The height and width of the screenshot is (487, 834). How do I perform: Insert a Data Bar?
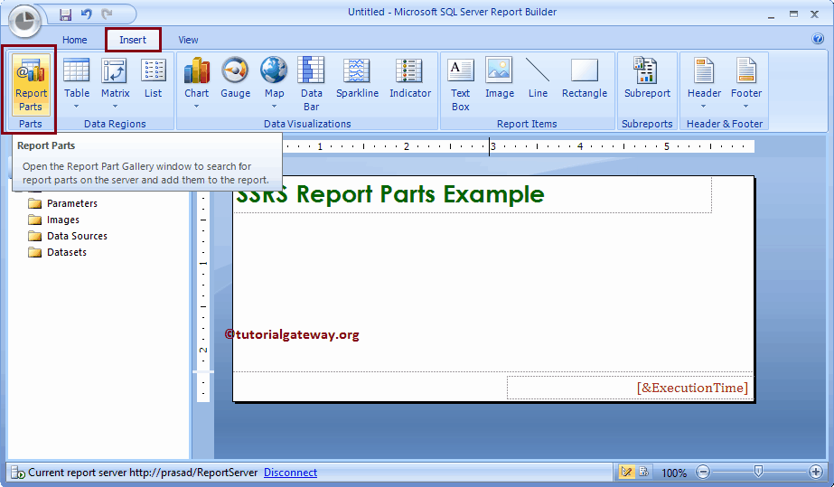pos(311,84)
